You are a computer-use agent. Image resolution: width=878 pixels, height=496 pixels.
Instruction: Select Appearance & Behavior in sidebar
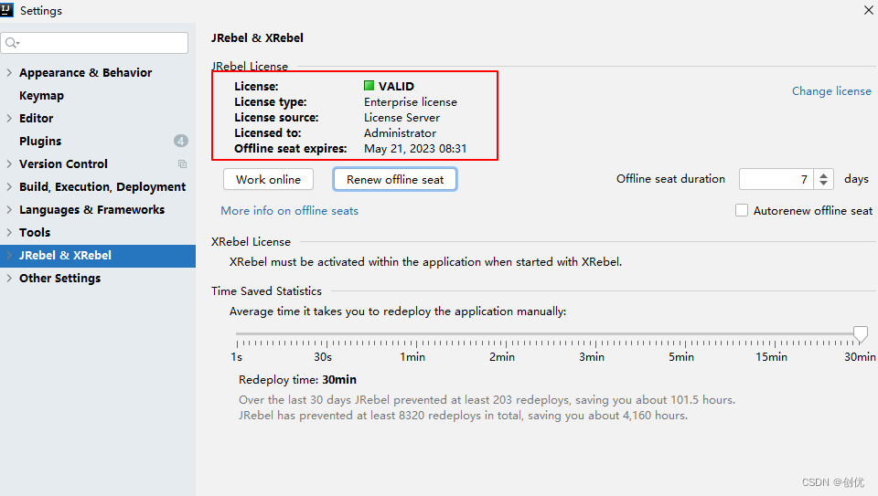(x=85, y=73)
